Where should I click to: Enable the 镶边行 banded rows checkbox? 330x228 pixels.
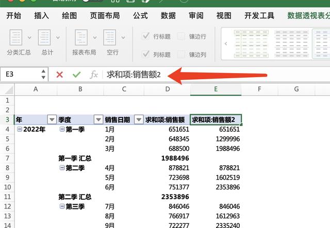click(x=181, y=36)
